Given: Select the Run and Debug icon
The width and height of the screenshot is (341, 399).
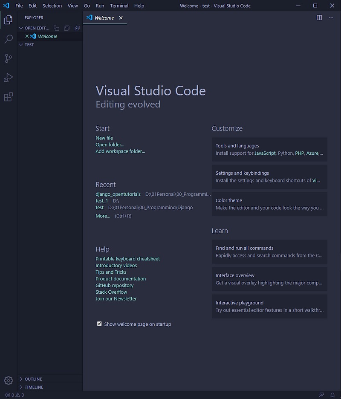Looking at the screenshot, I should (8, 78).
